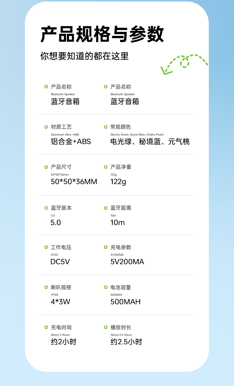Click green circle icon next to 电池容量
The height and width of the screenshot is (386, 234).
(x=106, y=287)
